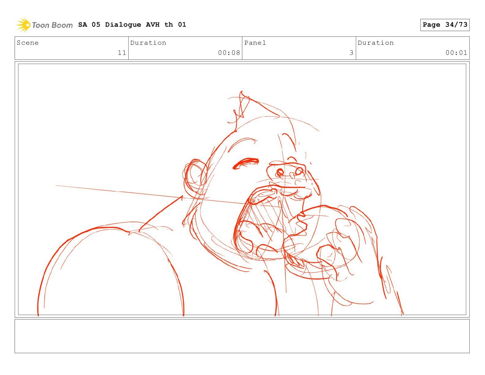485x375 pixels.
Task: Click the gorilla storyboard panel sketch
Action: 242,189
